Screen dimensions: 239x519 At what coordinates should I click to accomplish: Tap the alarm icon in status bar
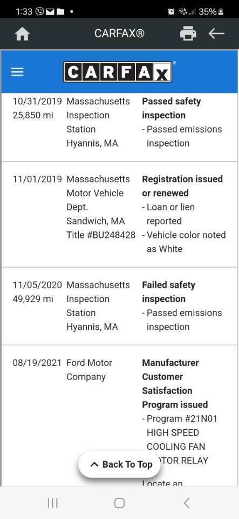pos(171,12)
